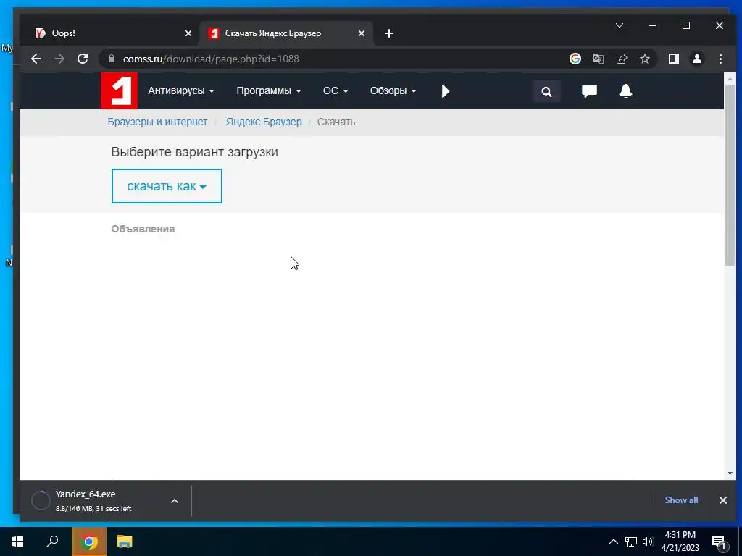Click the Chrome taskbar icon
The image size is (742, 556).
(x=89, y=542)
